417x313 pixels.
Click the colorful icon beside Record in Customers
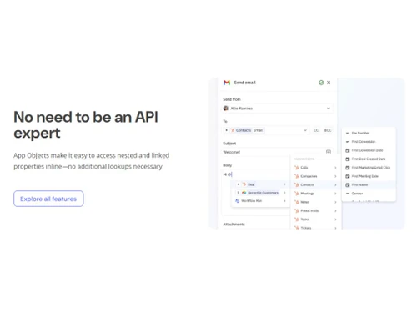pyautogui.click(x=244, y=193)
